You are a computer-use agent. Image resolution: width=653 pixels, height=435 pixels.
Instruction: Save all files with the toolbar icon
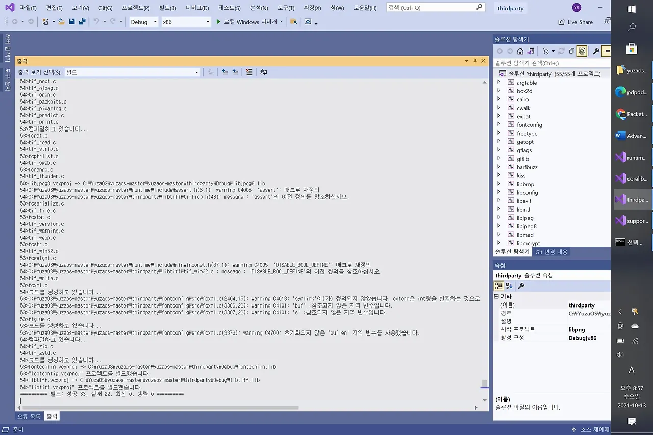[x=82, y=22]
